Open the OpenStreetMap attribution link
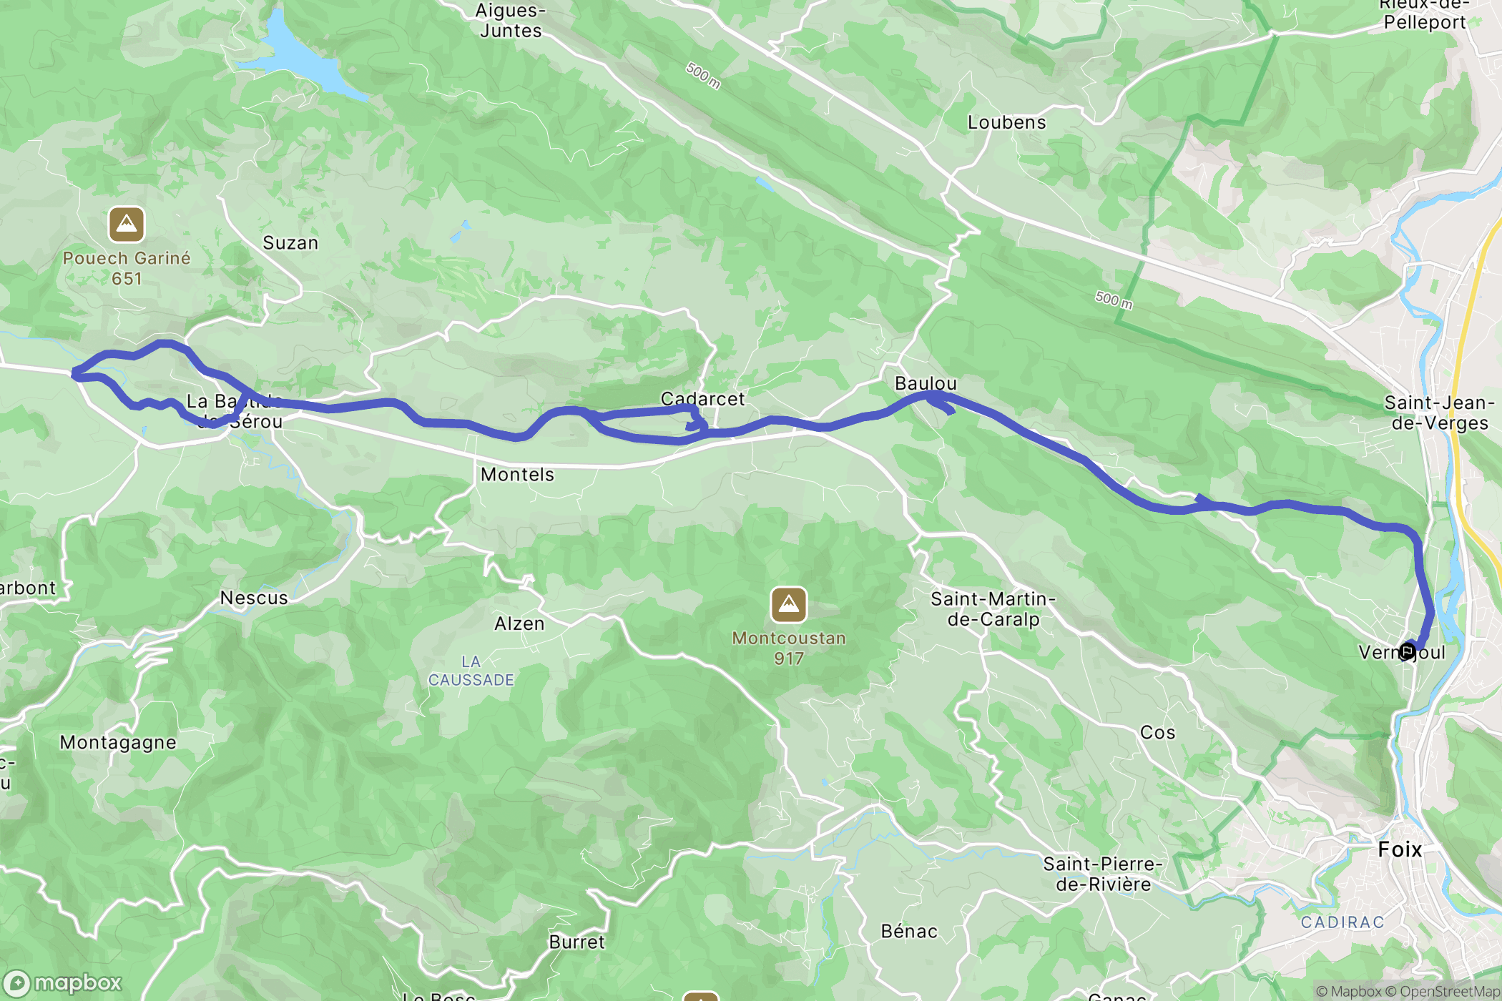The width and height of the screenshot is (1502, 1001). coord(1443,991)
